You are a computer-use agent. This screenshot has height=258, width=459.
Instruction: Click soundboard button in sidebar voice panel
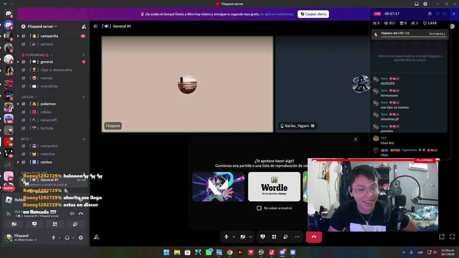[x=75, y=224]
